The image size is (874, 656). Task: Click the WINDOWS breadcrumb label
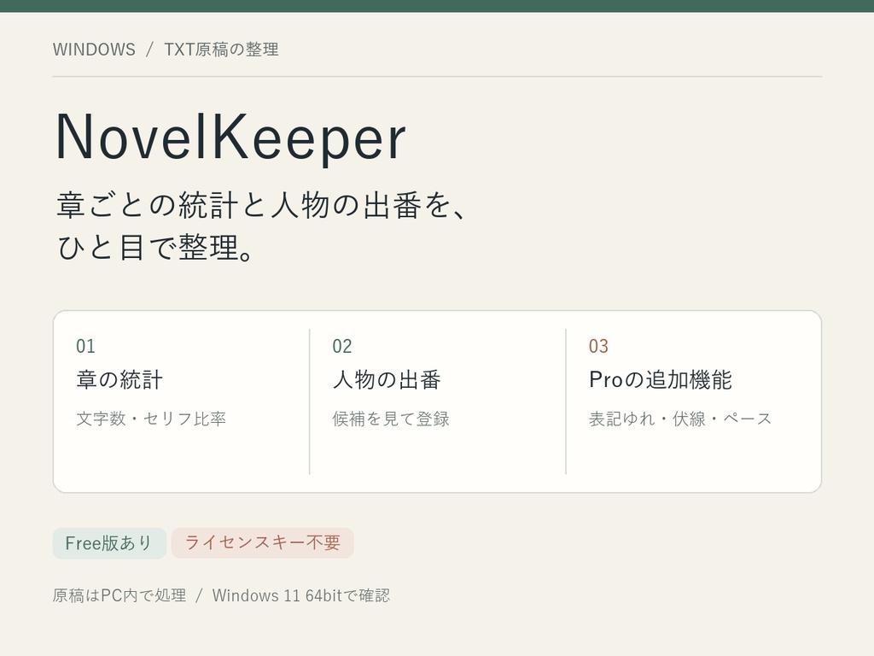[94, 50]
